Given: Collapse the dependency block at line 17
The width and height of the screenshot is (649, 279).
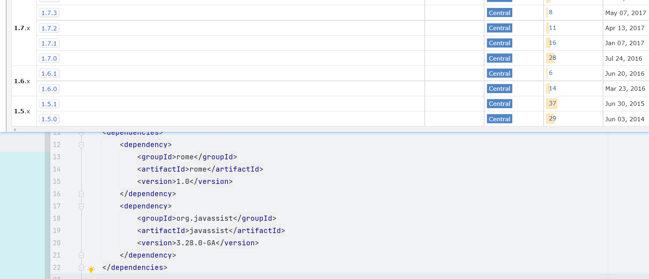Looking at the screenshot, I should click(81, 206).
